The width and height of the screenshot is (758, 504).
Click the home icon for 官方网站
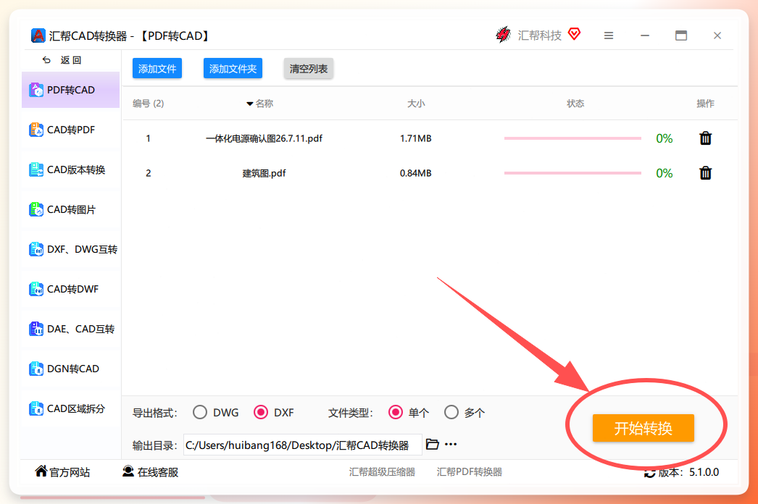point(41,471)
